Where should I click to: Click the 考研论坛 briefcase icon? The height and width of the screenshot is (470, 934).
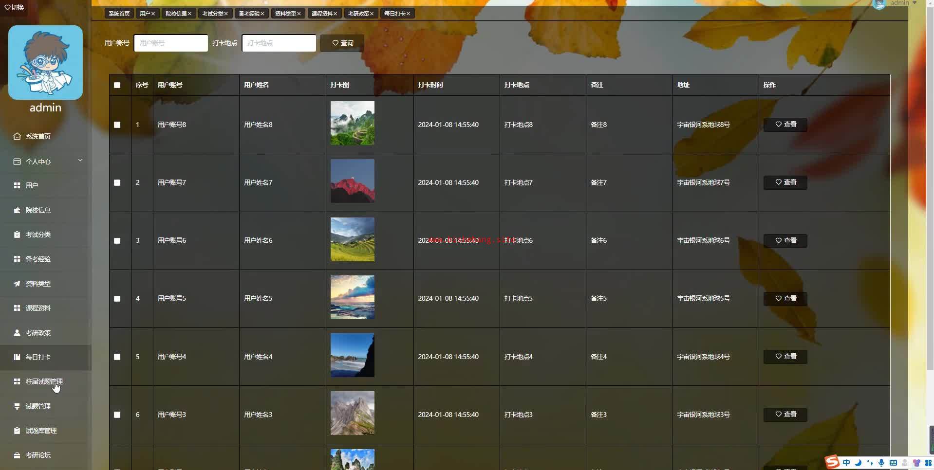point(17,455)
